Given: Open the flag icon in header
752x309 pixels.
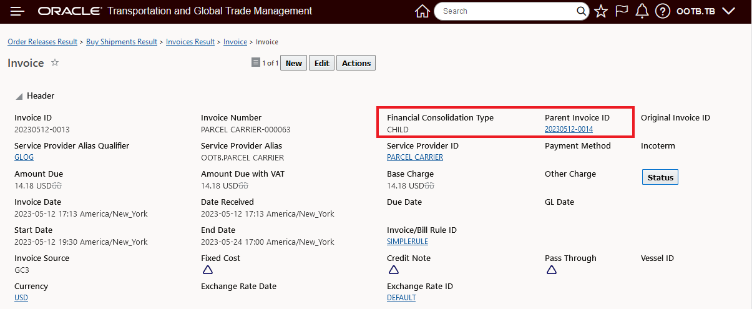Looking at the screenshot, I should [x=622, y=11].
